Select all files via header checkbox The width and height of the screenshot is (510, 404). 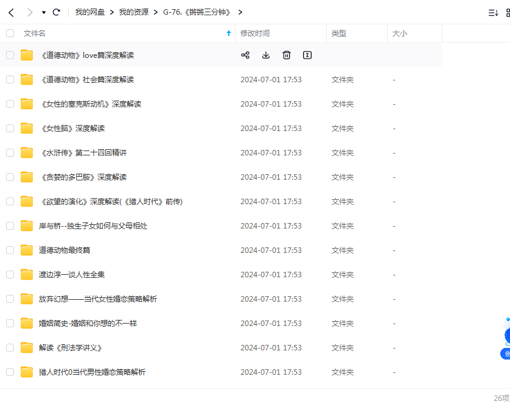10,34
